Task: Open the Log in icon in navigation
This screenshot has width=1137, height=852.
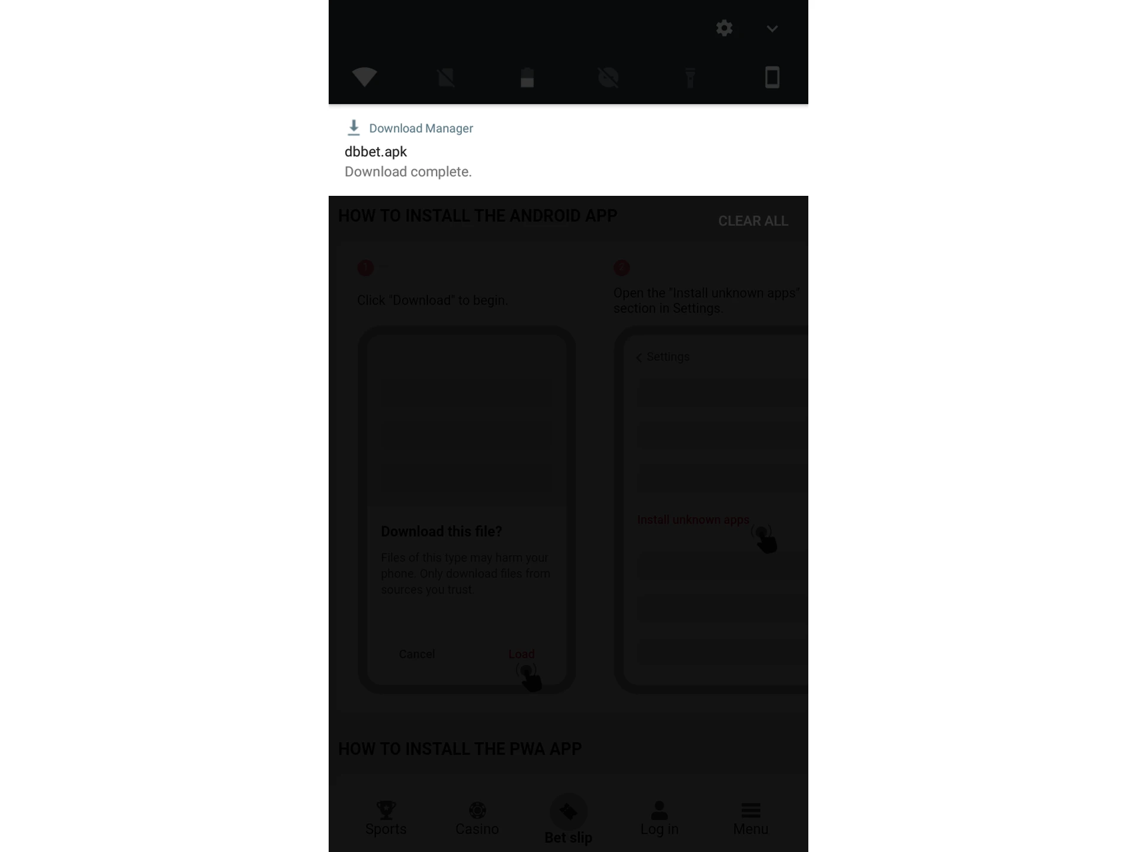Action: click(659, 816)
